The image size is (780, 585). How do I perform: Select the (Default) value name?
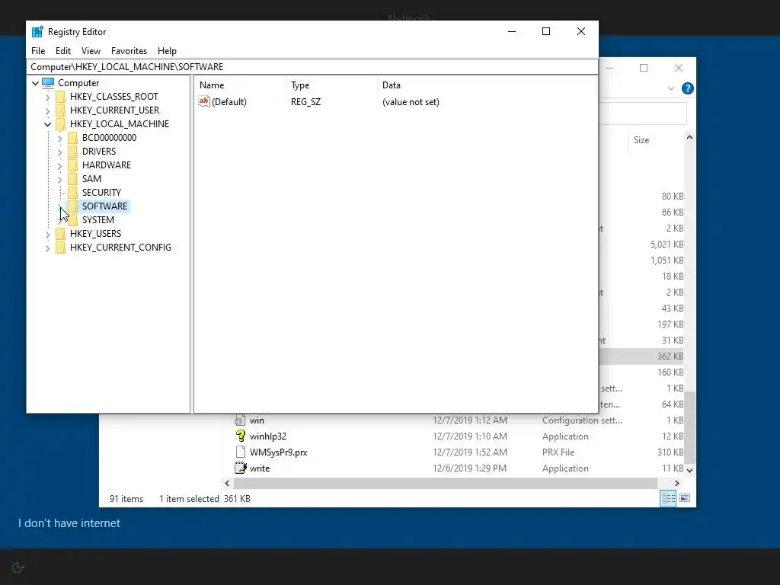229,102
